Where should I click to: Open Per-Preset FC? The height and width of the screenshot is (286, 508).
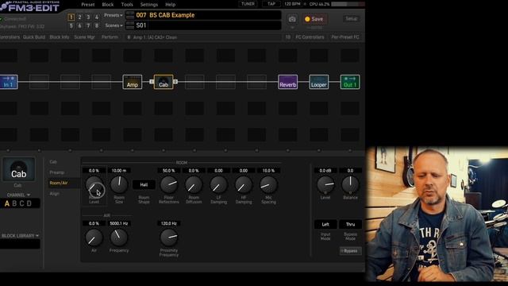pos(345,37)
